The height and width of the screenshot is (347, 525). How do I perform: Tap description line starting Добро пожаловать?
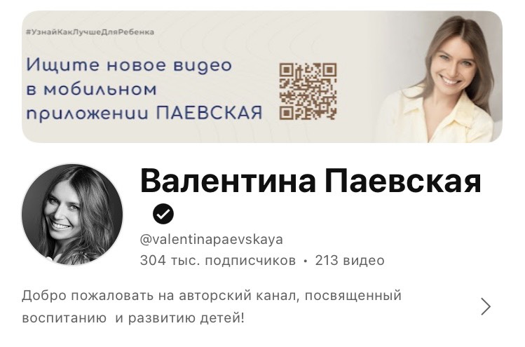tap(212, 296)
